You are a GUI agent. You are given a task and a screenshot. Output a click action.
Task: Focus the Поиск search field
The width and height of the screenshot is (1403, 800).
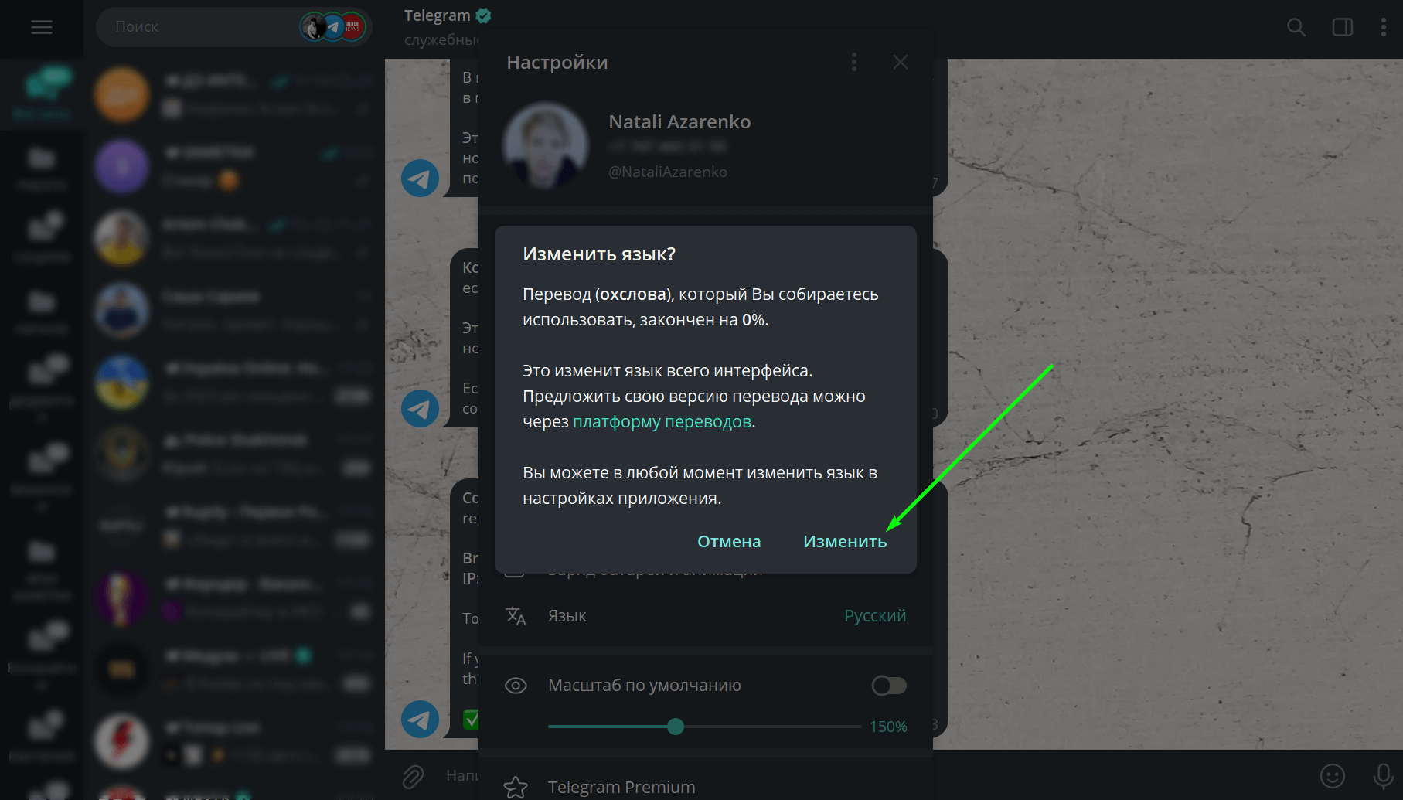[x=233, y=27]
